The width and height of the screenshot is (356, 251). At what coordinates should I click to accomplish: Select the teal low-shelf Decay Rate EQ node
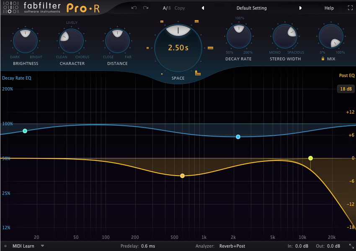pos(25,131)
